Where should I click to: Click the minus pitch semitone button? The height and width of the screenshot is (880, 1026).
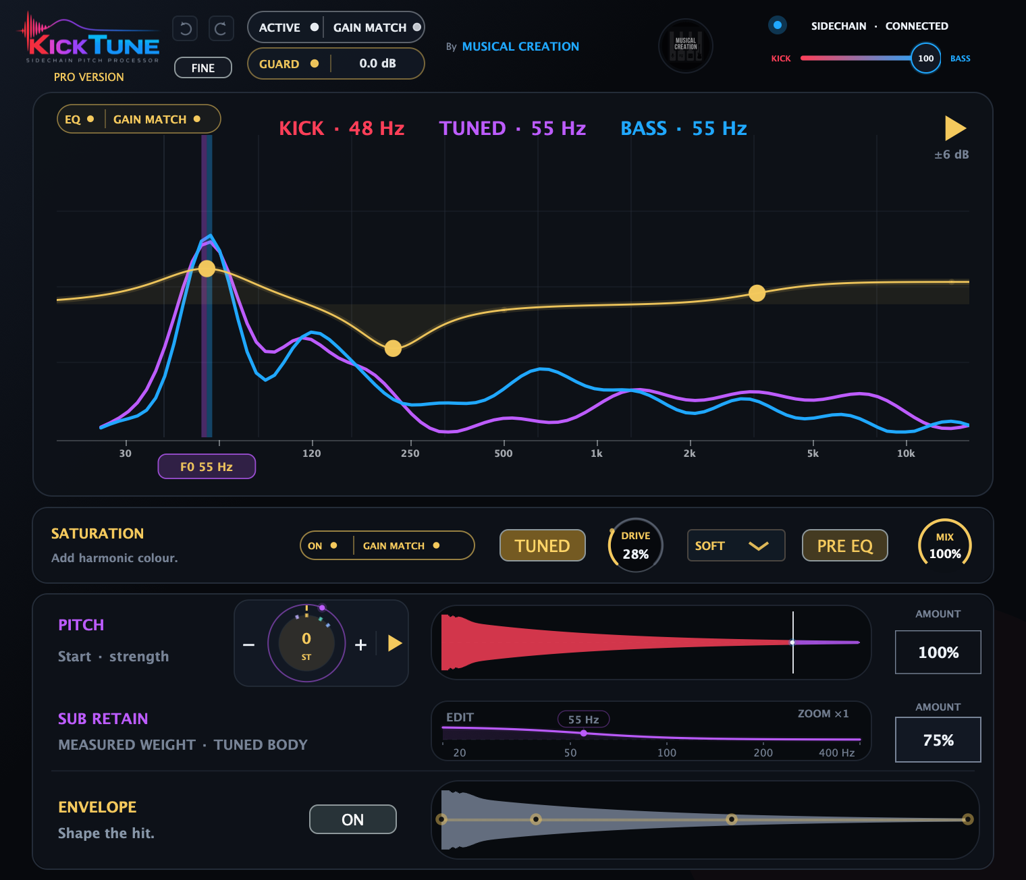[249, 644]
